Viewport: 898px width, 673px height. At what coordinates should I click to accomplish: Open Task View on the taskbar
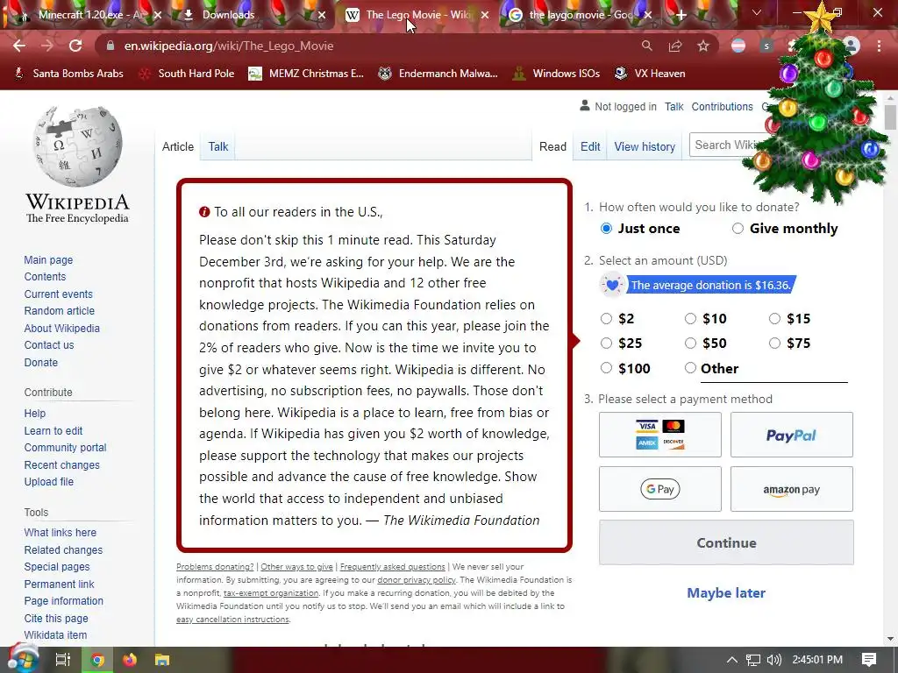62,660
